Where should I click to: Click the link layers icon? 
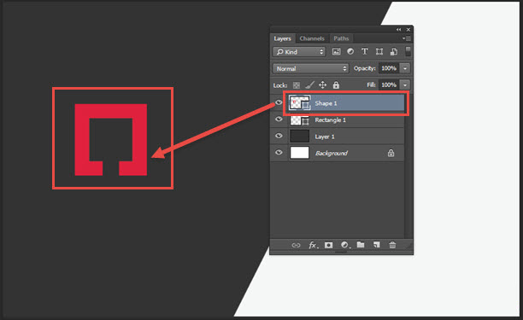[296, 246]
